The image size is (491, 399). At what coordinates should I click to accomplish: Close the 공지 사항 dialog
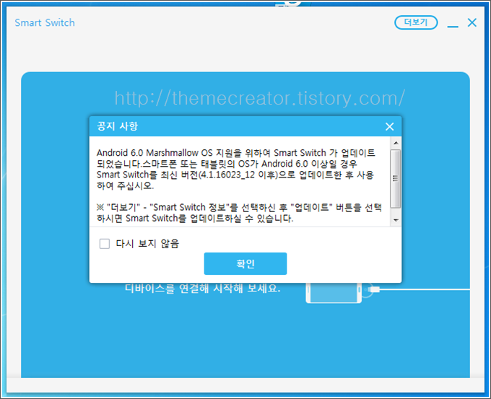pyautogui.click(x=389, y=126)
